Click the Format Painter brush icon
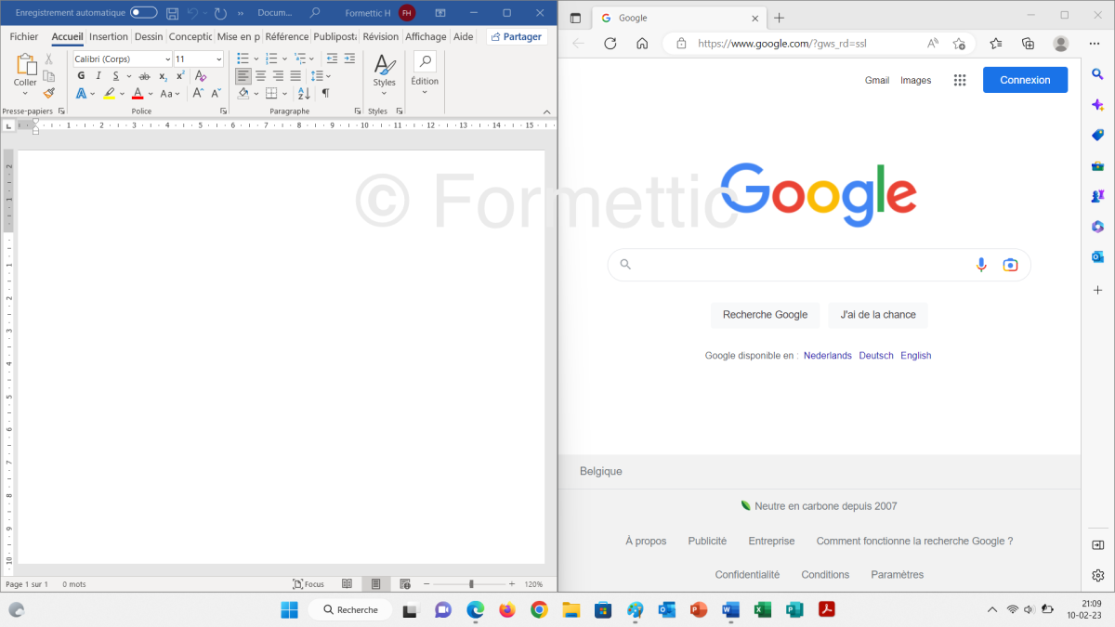The height and width of the screenshot is (627, 1115). point(49,93)
